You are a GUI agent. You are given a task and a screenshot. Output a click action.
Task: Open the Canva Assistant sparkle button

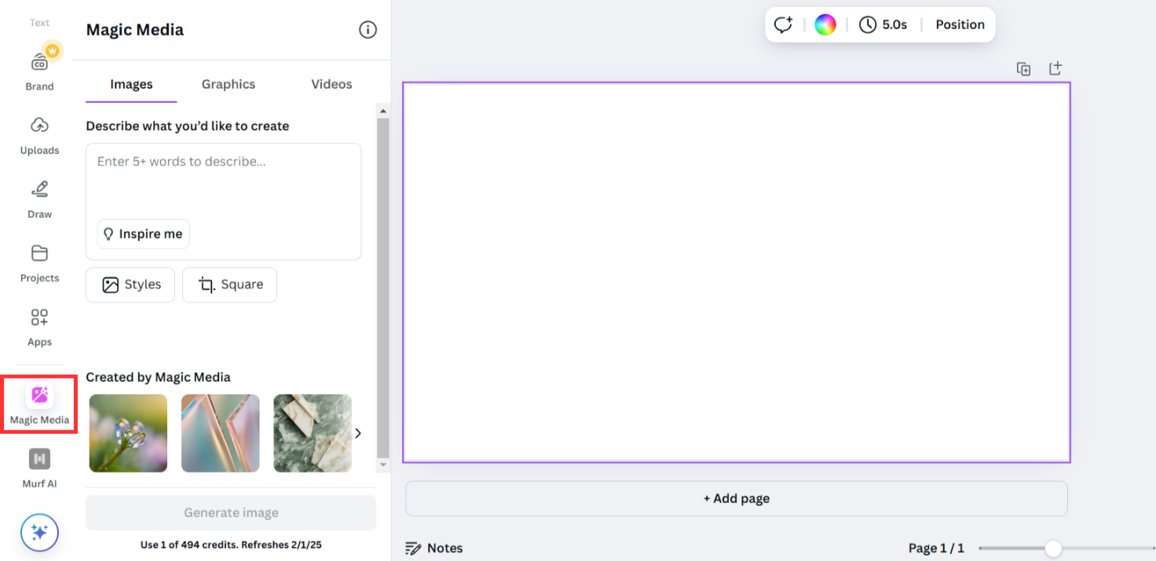(x=38, y=532)
